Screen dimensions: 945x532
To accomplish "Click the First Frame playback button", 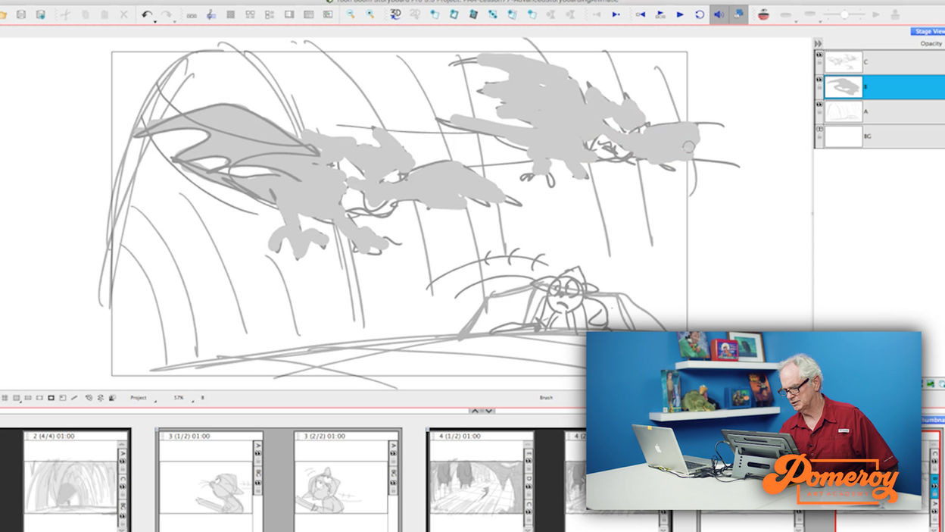I will pos(641,14).
